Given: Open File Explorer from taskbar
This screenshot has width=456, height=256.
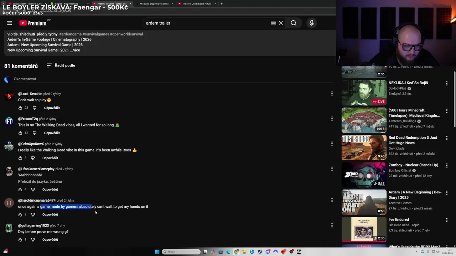Looking at the screenshot, I should coord(244,252).
